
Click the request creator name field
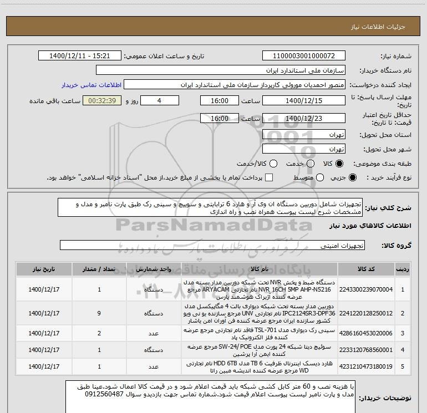tap(235, 85)
